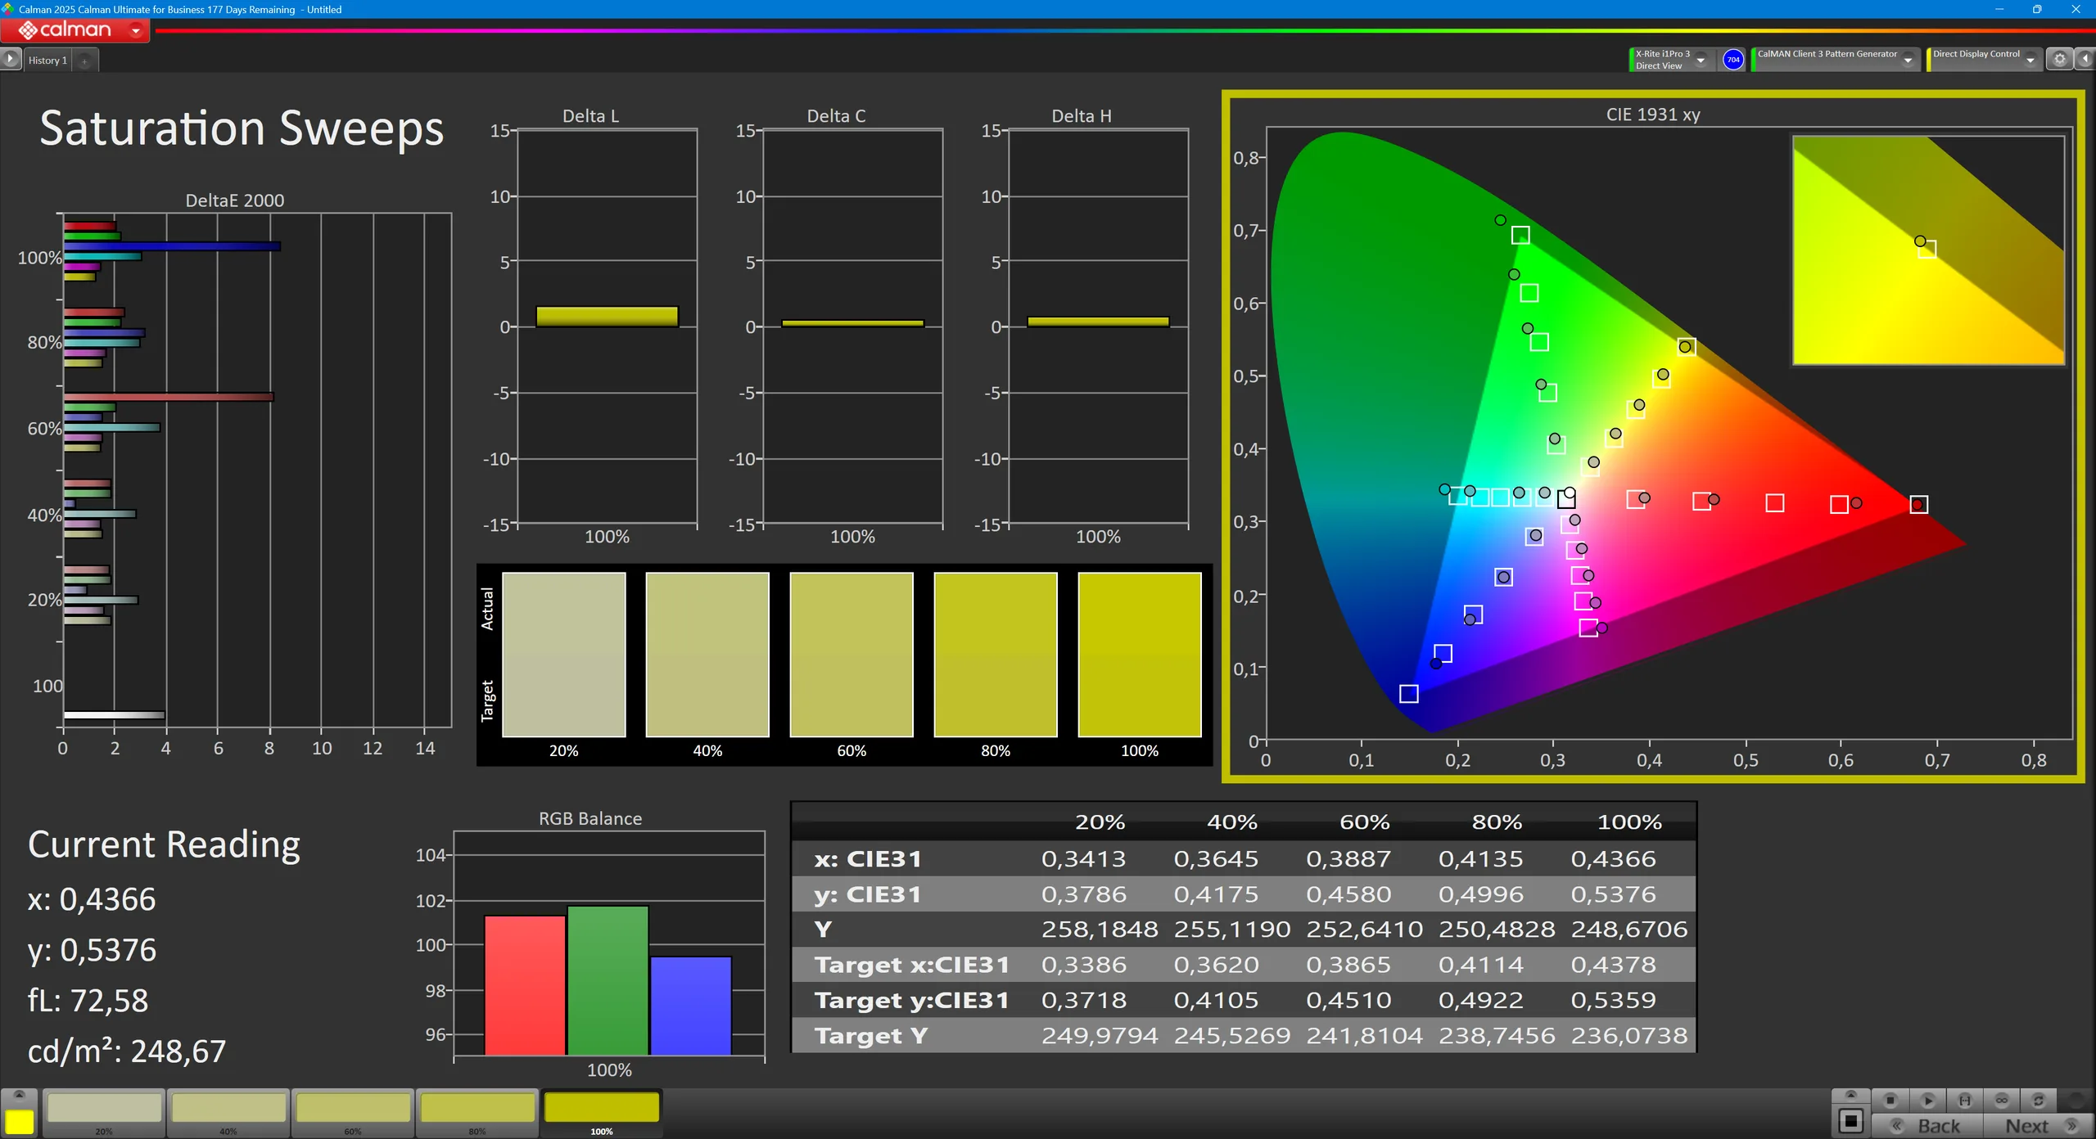Open the settings gear in top right
The width and height of the screenshot is (2096, 1139).
click(x=2059, y=59)
